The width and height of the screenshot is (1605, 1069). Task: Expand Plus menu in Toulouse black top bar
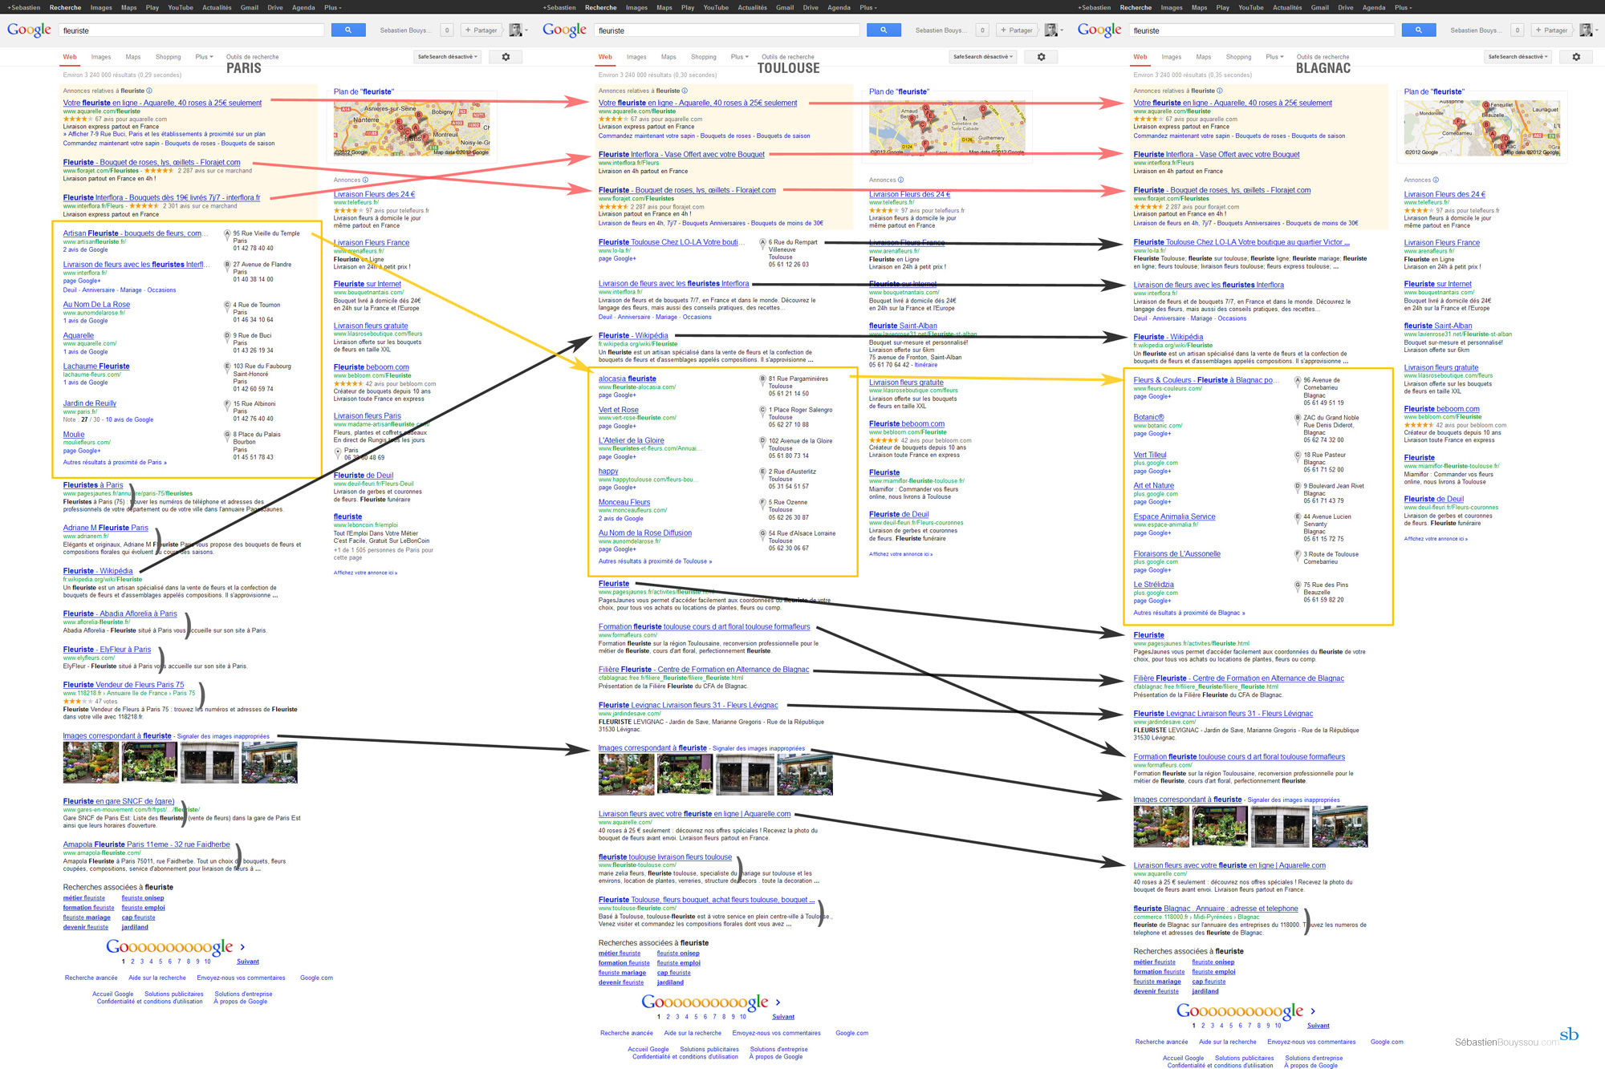click(868, 7)
